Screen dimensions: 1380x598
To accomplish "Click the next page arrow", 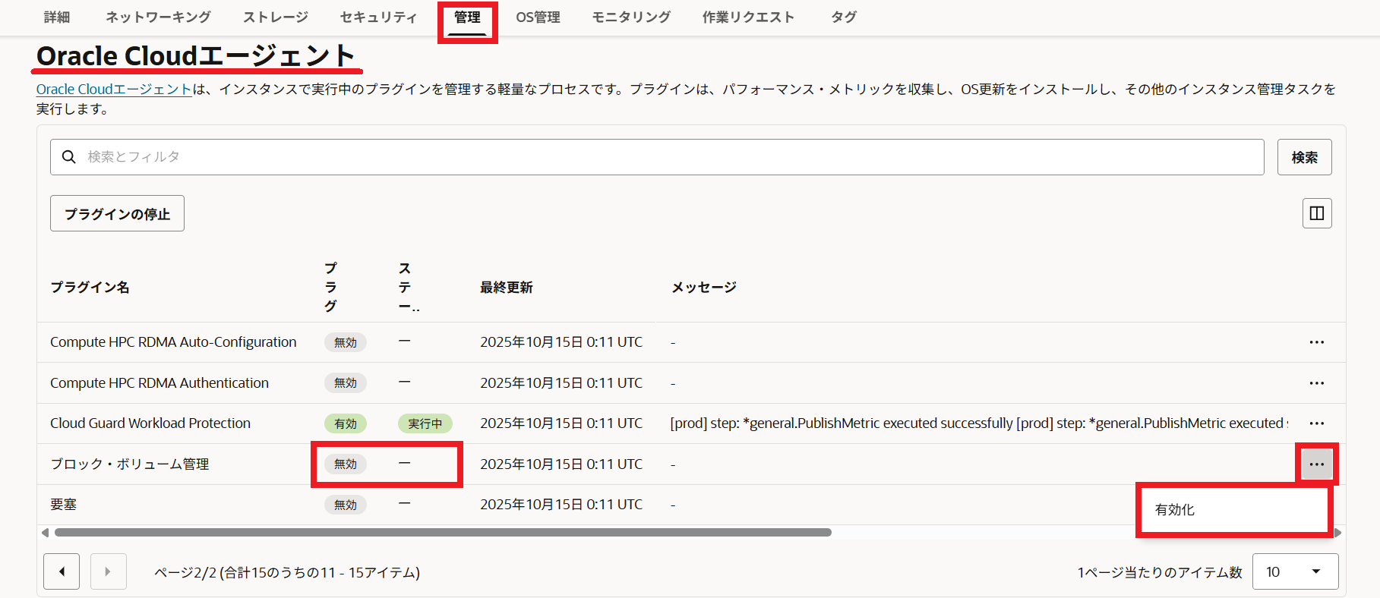I will pos(108,571).
